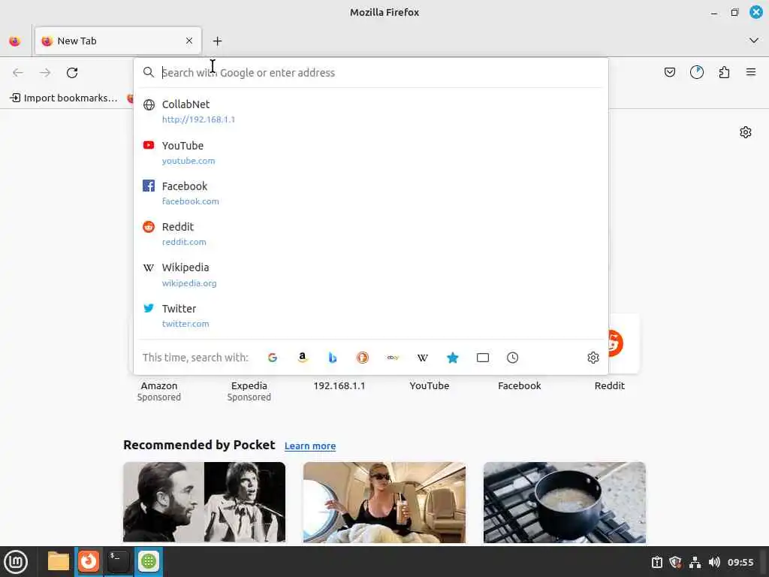Choose YouTube suggestion in dropdown

click(x=371, y=153)
